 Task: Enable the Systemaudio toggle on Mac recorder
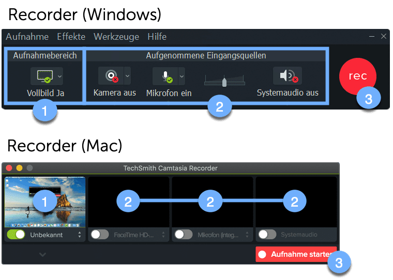[267, 235]
